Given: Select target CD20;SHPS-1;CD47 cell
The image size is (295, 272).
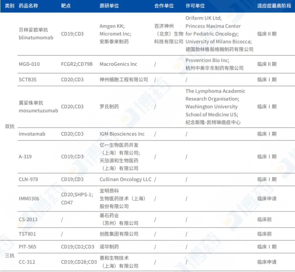Looking at the screenshot, I should (77, 199).
